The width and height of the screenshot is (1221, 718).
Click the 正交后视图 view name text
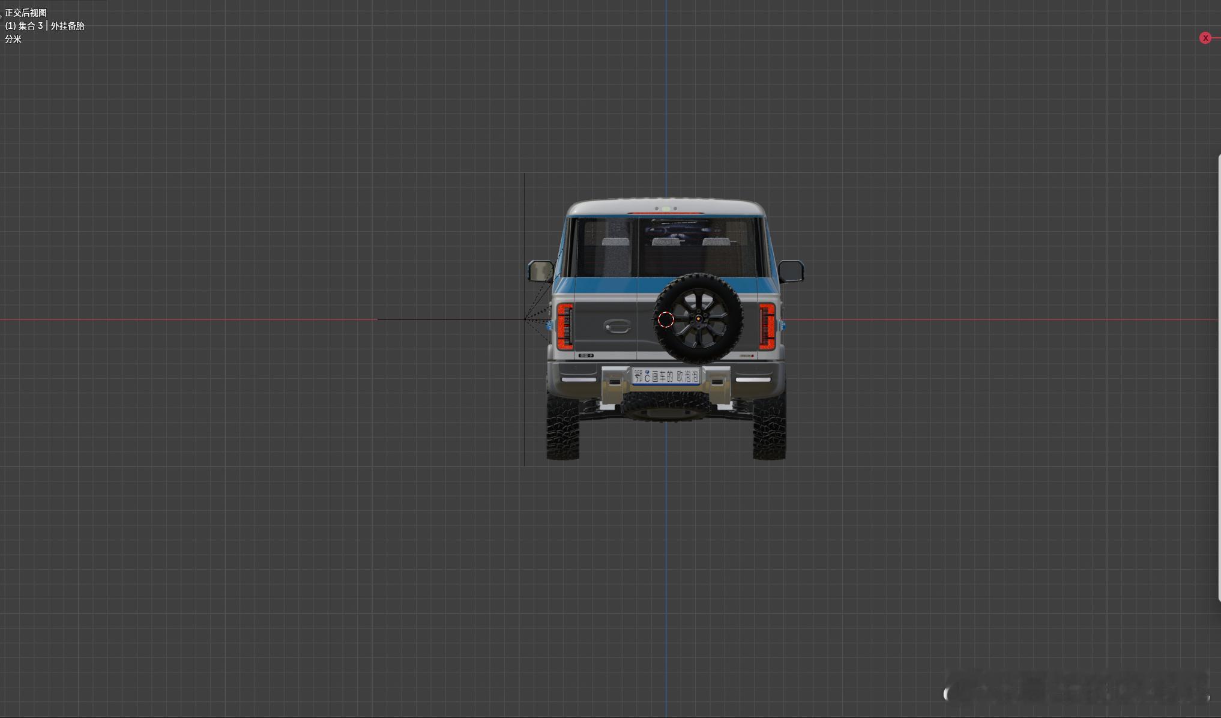click(26, 13)
